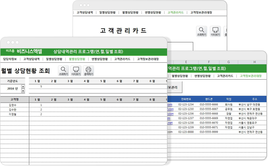Select green 고객정보관리대장 tab in right window
Screen dimensions: 268x166
[251, 76]
